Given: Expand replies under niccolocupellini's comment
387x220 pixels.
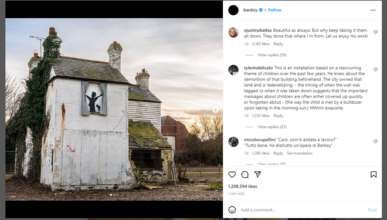Looking at the screenshot, I should (x=271, y=164).
